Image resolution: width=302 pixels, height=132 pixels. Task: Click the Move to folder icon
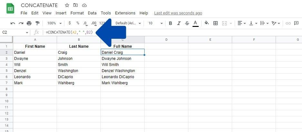(75, 5)
